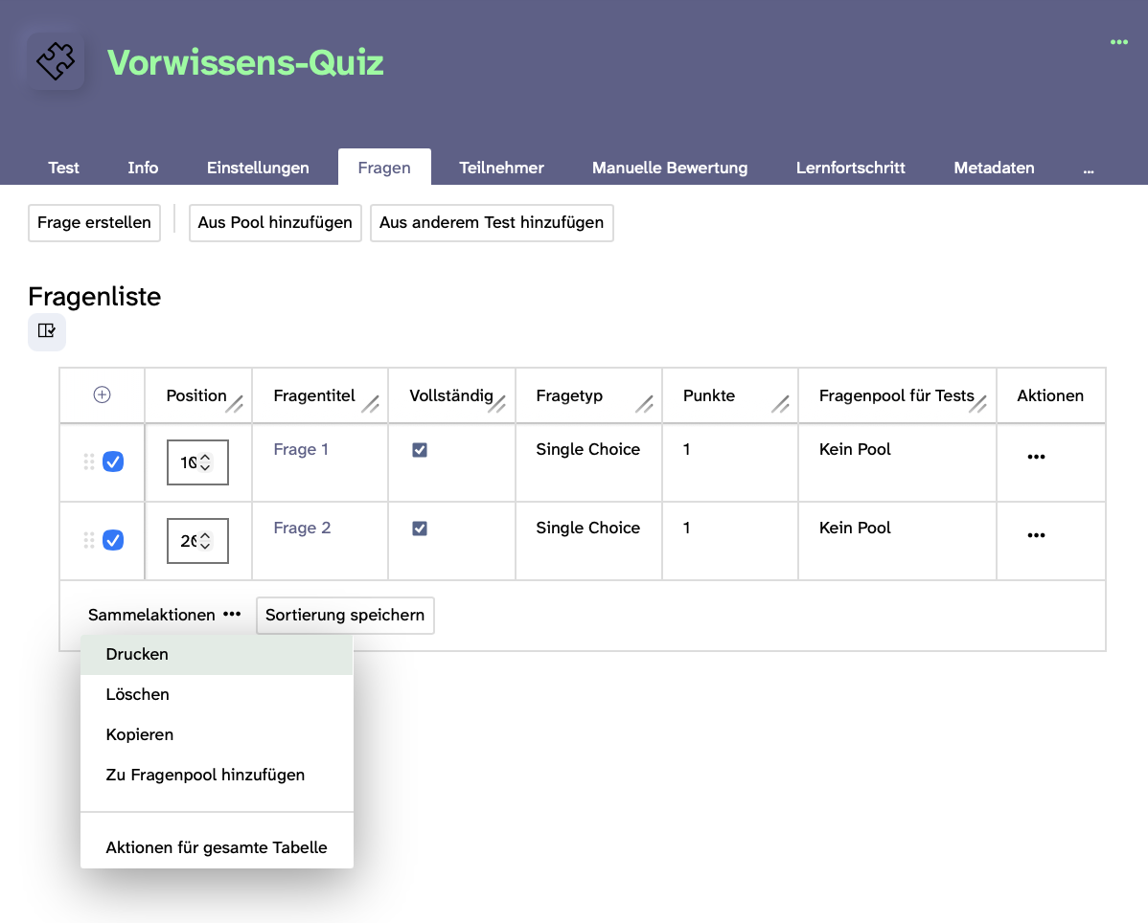
Task: Click Frage erstellen button
Action: pyautogui.click(x=95, y=222)
